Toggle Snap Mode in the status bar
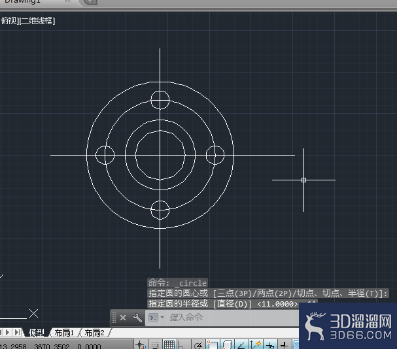This screenshot has height=349, width=397. point(155,345)
